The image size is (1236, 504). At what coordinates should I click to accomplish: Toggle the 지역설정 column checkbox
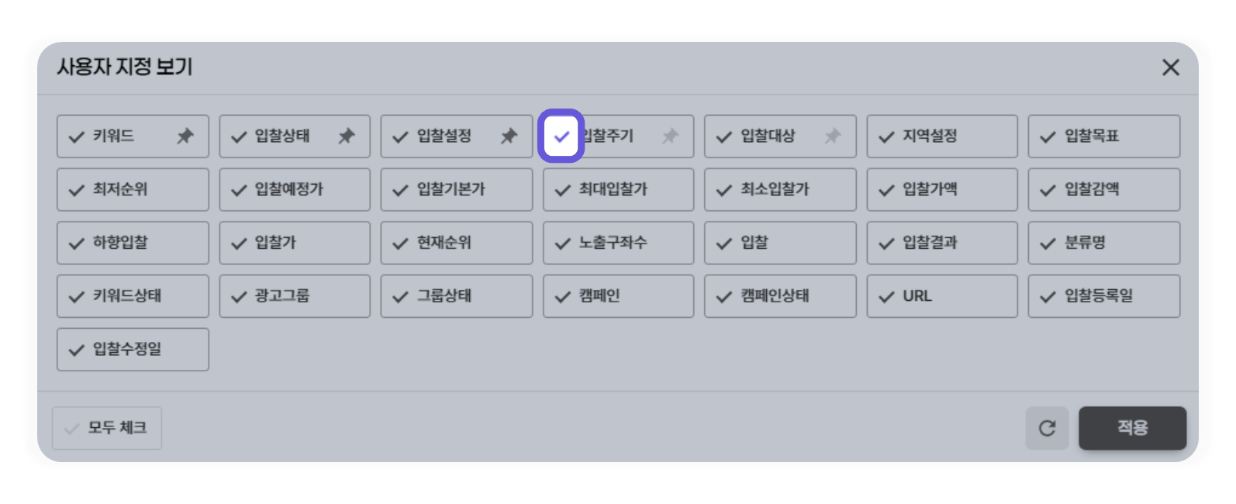pos(942,136)
